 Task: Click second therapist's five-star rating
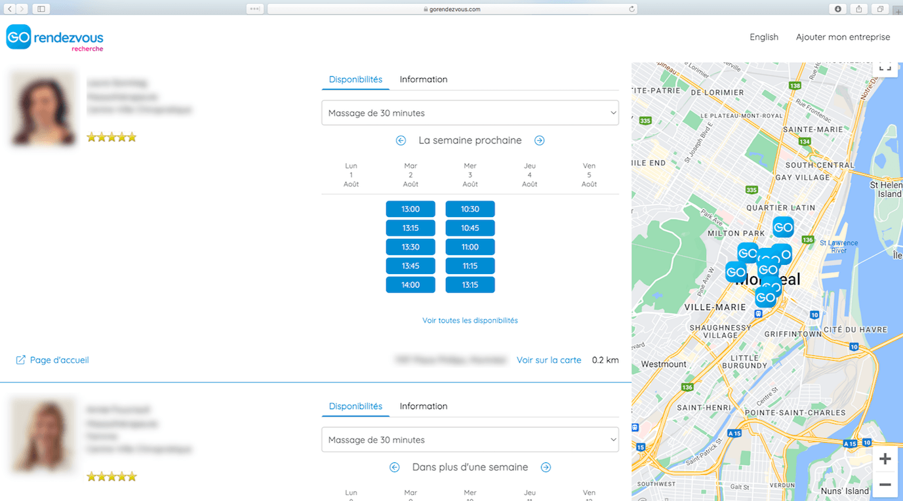111,477
